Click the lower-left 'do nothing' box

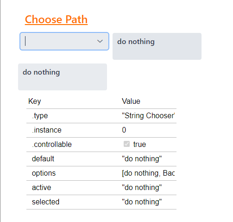click(x=63, y=77)
